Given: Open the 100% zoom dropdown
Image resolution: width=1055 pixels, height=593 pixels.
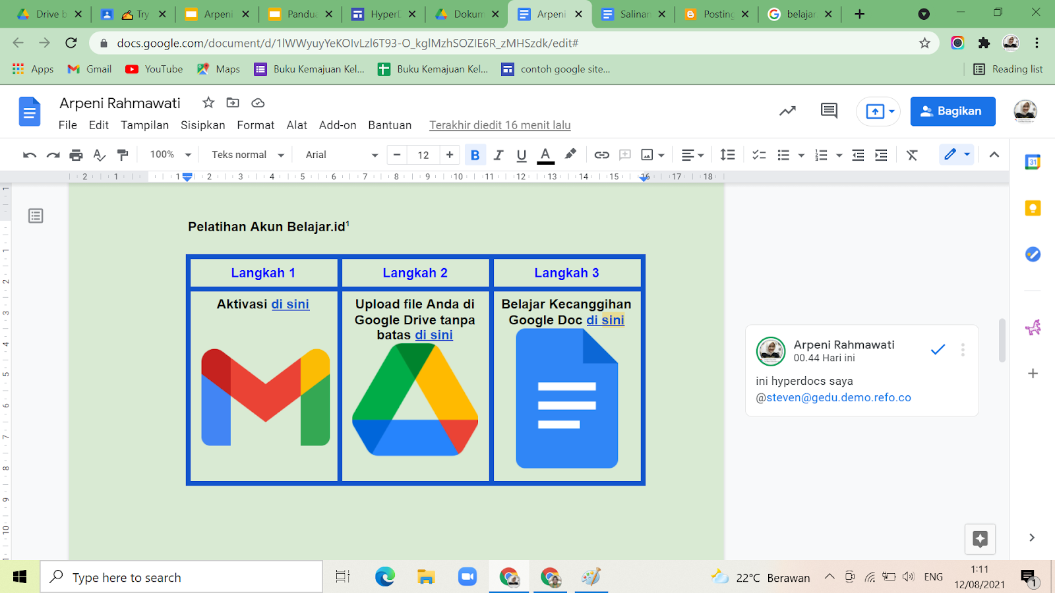Looking at the screenshot, I should click(170, 154).
